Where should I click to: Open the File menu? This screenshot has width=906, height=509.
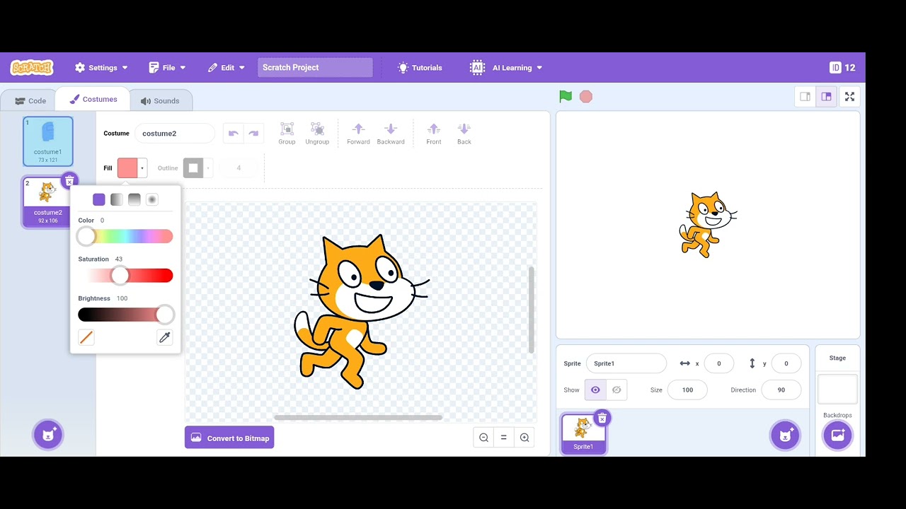[167, 68]
